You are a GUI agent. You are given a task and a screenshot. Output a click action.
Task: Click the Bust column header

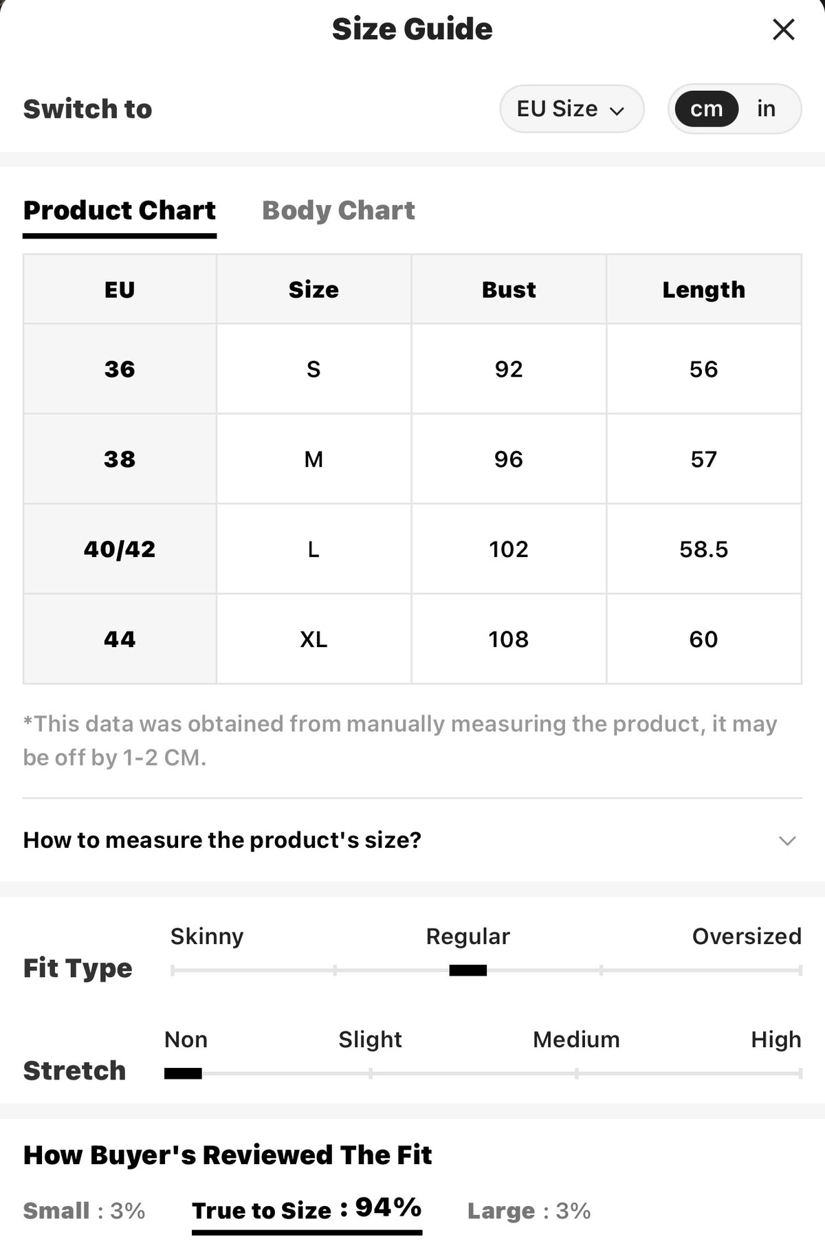click(509, 289)
